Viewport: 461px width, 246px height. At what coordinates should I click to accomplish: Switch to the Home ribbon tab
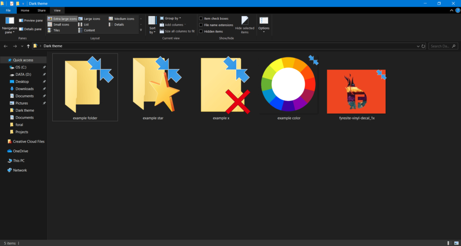[x=25, y=10]
